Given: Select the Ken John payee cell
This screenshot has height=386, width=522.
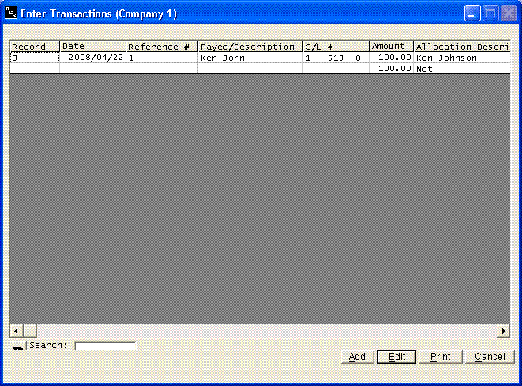Looking at the screenshot, I should tap(250, 58).
